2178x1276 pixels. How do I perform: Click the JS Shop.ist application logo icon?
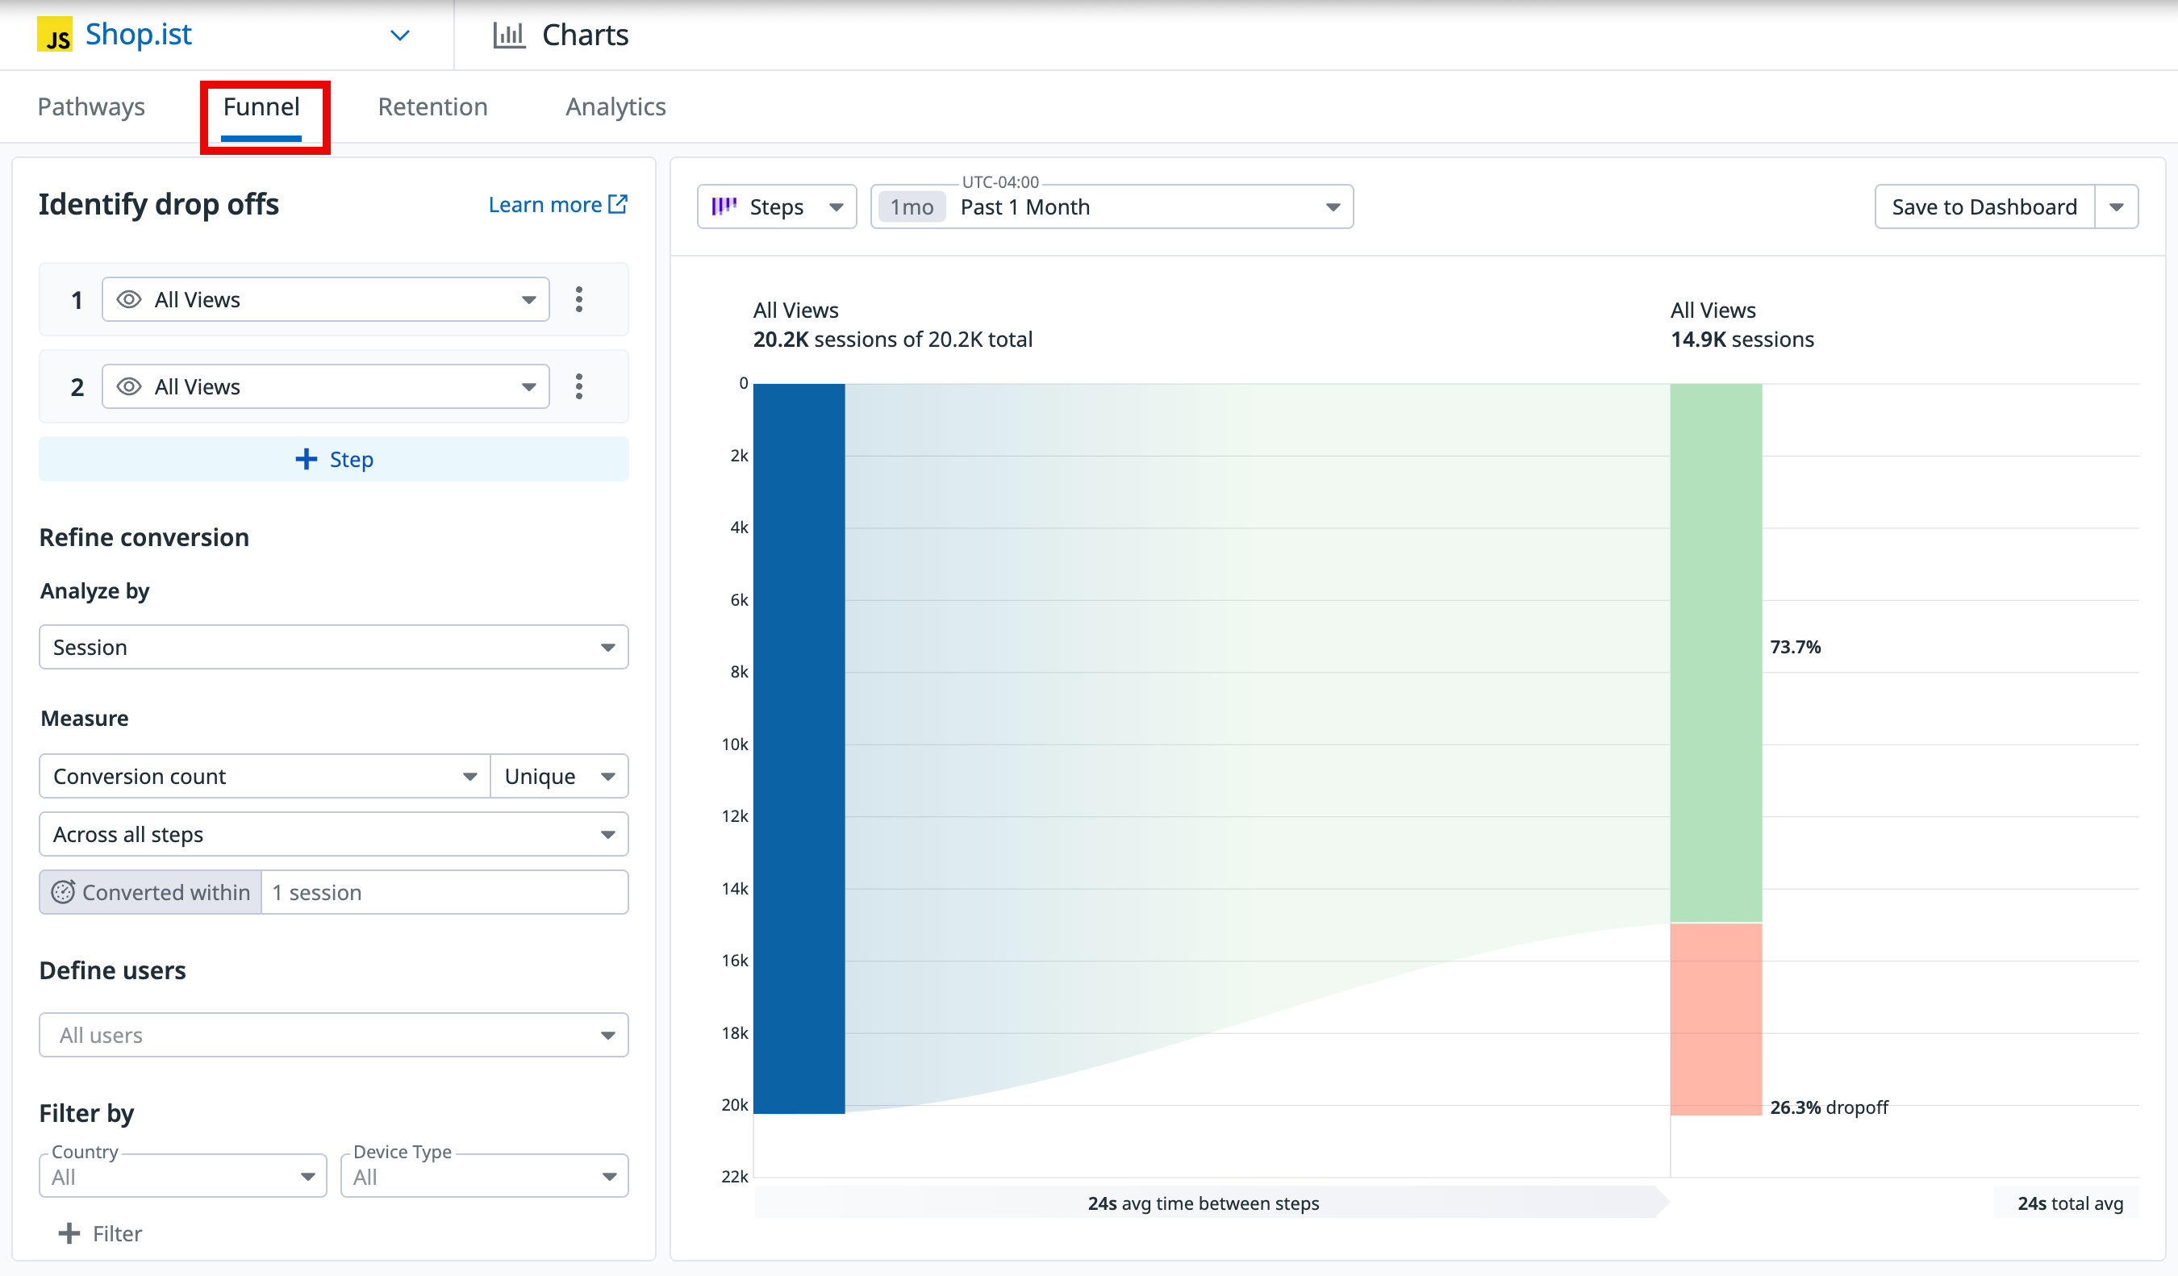(56, 35)
